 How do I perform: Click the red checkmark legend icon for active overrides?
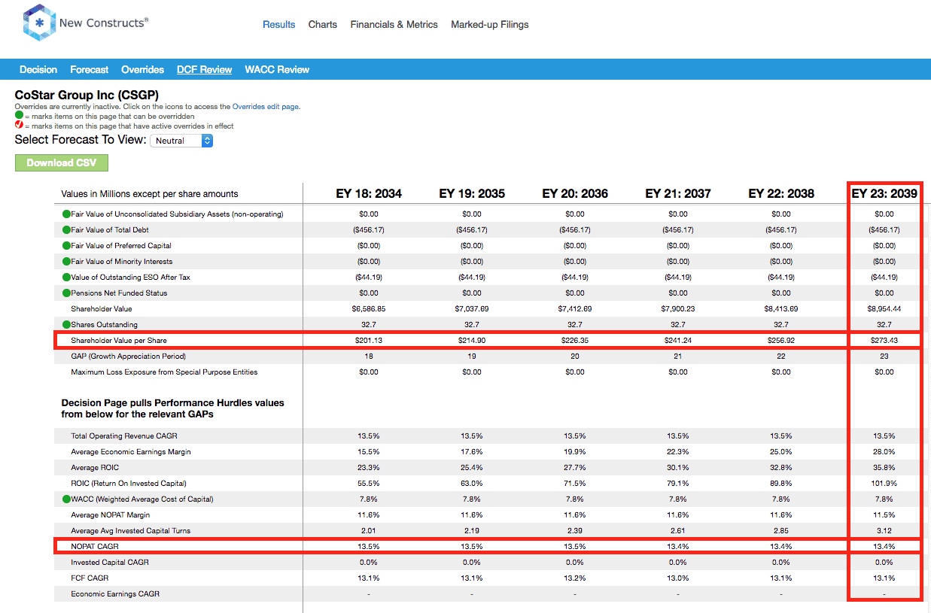[19, 126]
